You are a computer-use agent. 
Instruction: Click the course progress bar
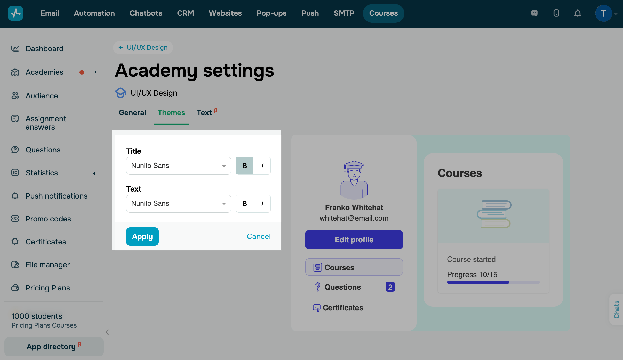pyautogui.click(x=493, y=282)
